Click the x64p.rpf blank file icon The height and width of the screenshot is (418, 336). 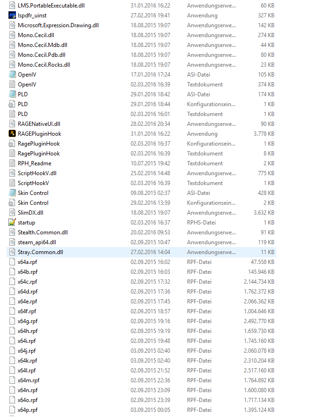pos(12,410)
